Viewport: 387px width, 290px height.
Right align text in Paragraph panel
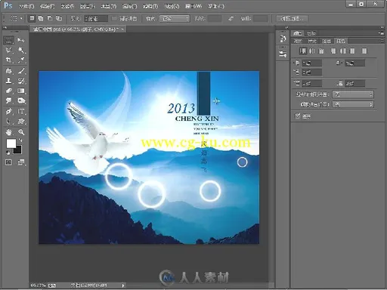click(x=321, y=51)
